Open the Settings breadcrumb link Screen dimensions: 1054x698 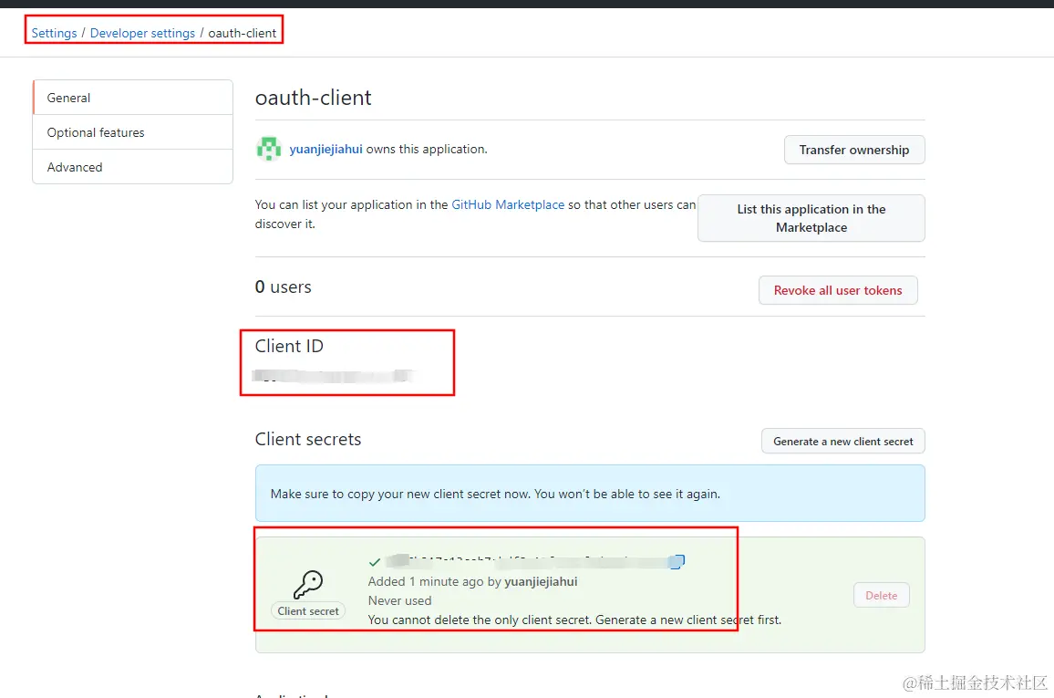point(54,33)
